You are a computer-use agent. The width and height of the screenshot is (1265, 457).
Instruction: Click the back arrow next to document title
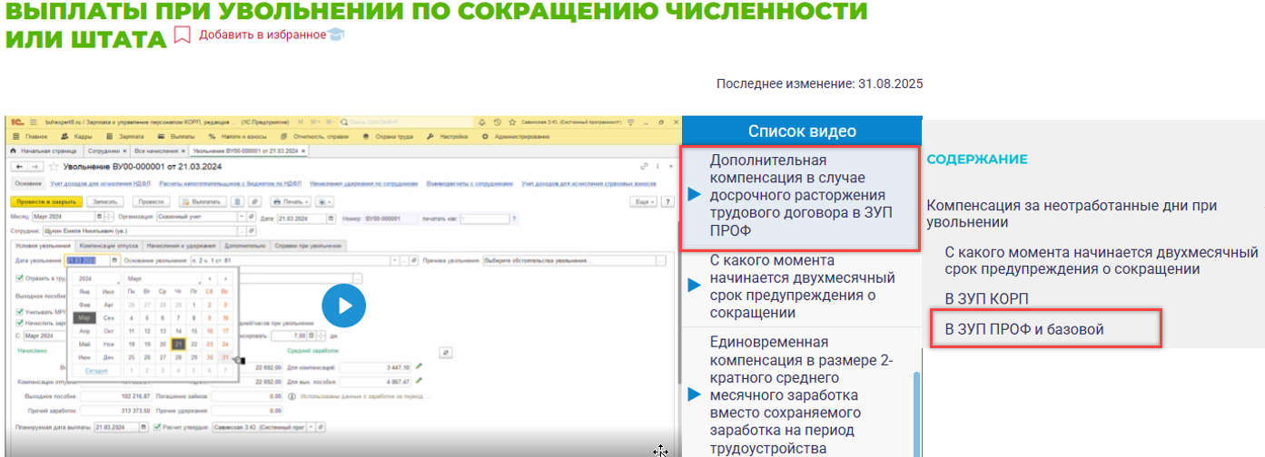[19, 167]
